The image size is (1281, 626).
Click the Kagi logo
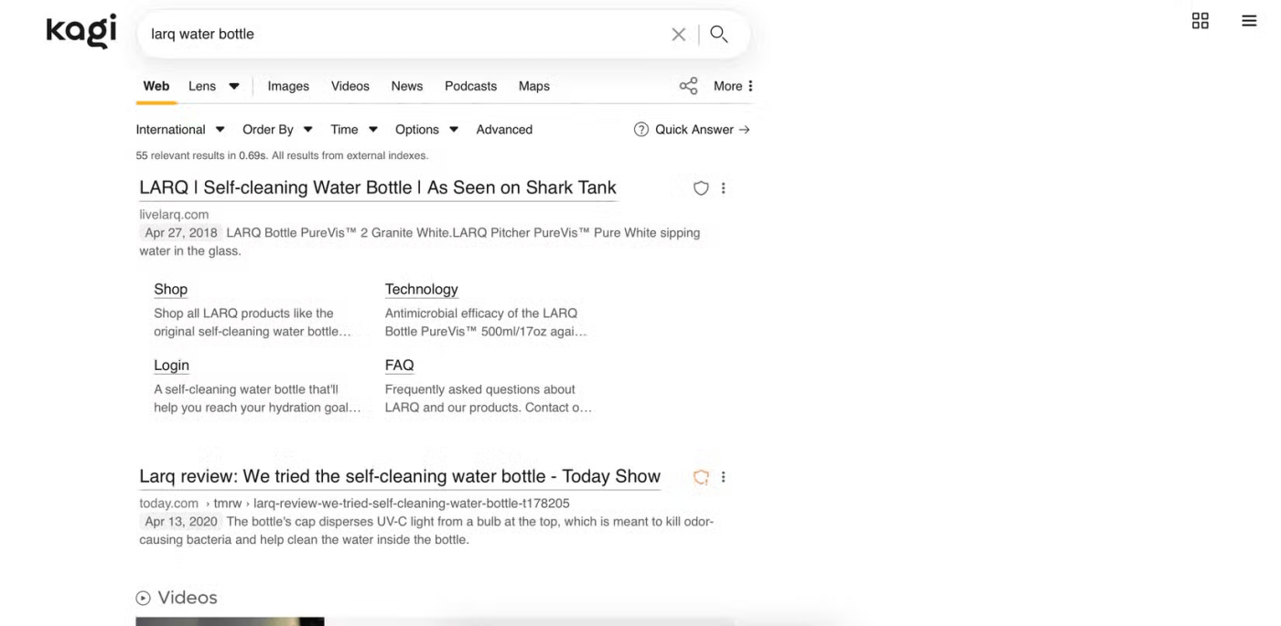[81, 30]
